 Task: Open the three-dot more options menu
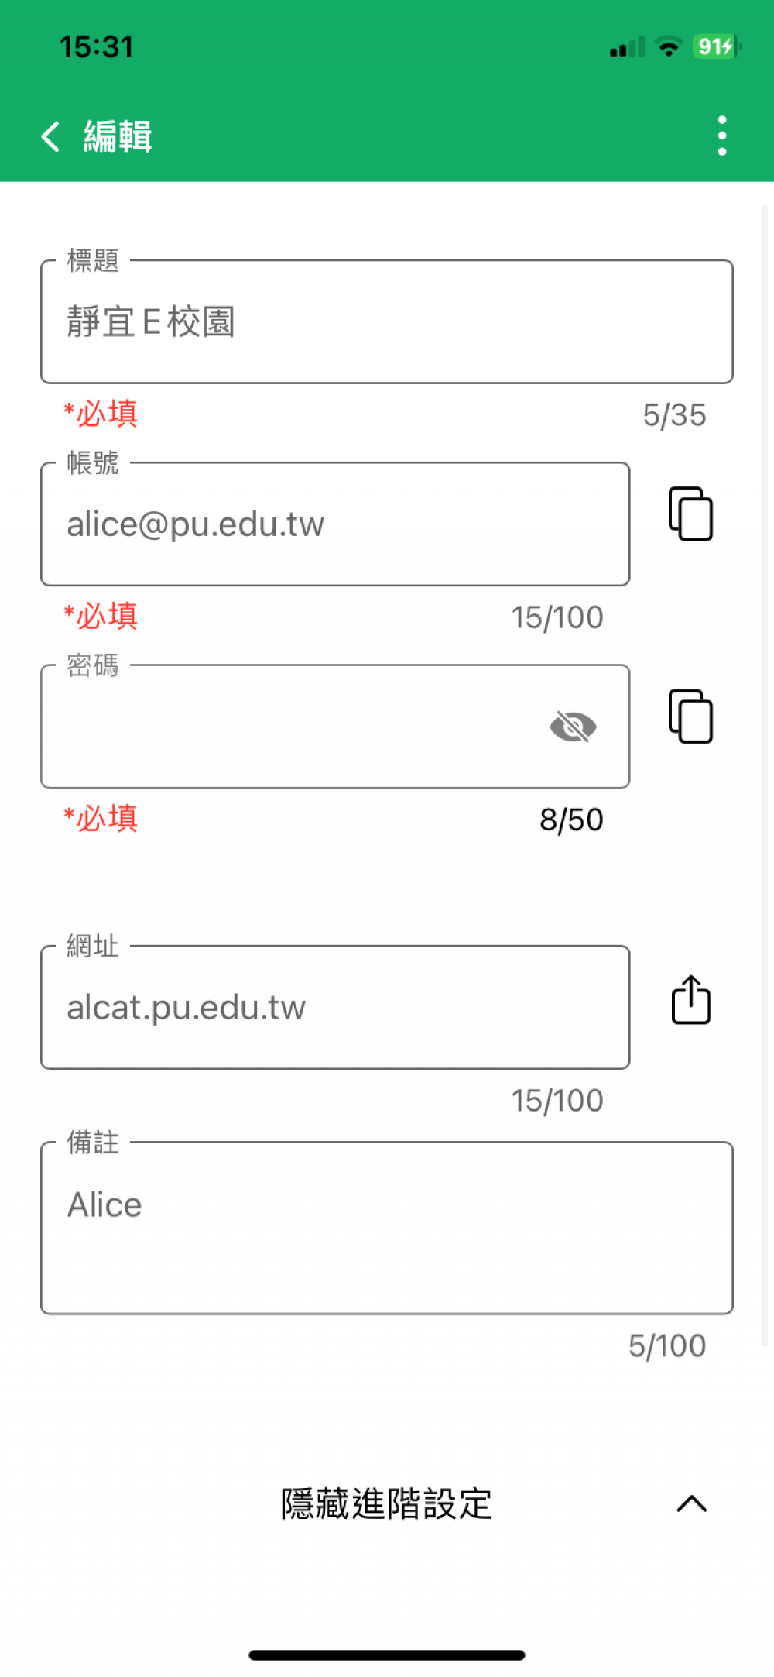721,136
